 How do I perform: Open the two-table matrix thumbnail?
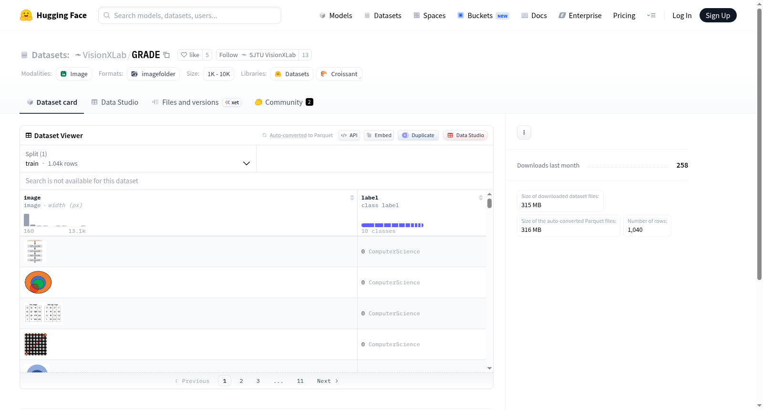[43, 313]
